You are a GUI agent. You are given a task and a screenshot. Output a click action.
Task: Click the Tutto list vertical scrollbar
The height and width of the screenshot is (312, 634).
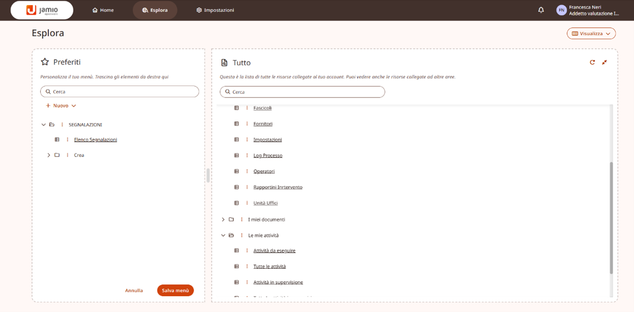[611, 218]
